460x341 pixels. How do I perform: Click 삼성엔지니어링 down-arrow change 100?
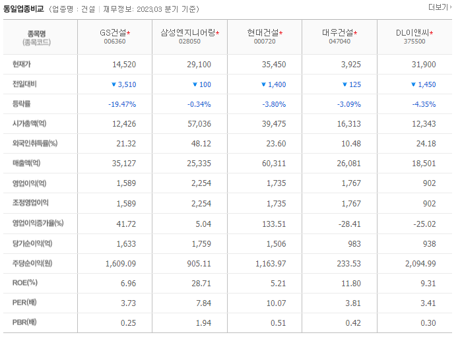pos(202,84)
